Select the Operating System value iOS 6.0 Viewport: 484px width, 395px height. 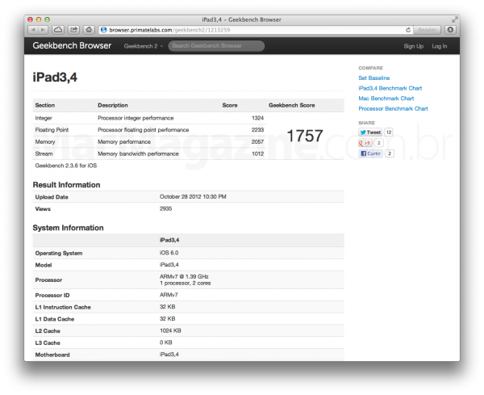pos(169,253)
